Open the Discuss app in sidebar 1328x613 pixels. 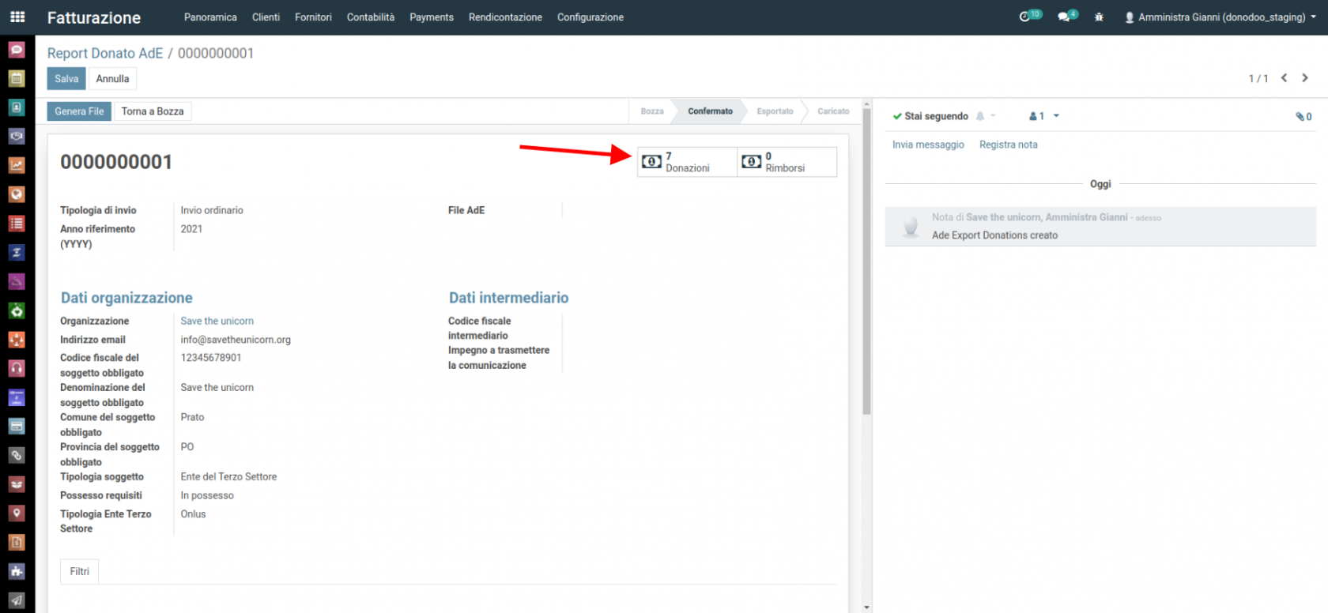click(x=17, y=50)
